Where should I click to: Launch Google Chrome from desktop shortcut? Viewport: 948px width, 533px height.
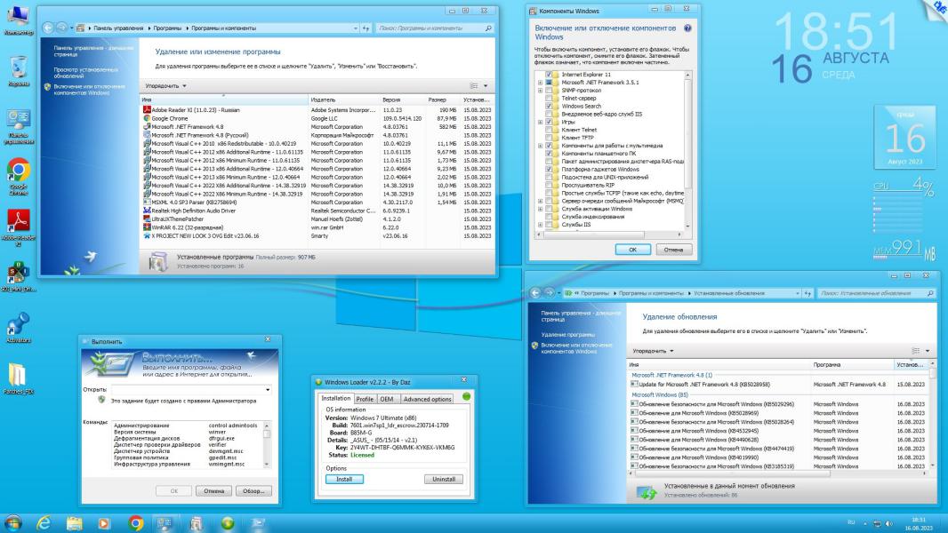[18, 176]
